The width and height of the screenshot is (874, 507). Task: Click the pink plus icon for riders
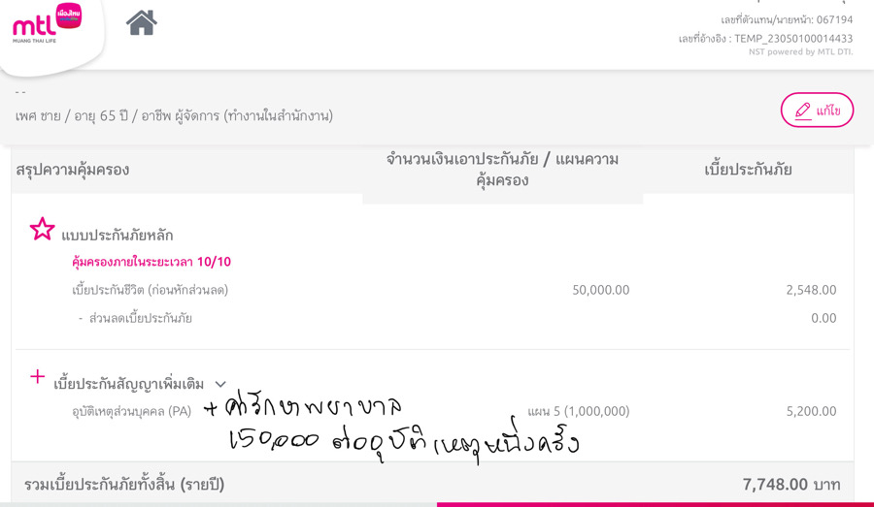click(37, 377)
